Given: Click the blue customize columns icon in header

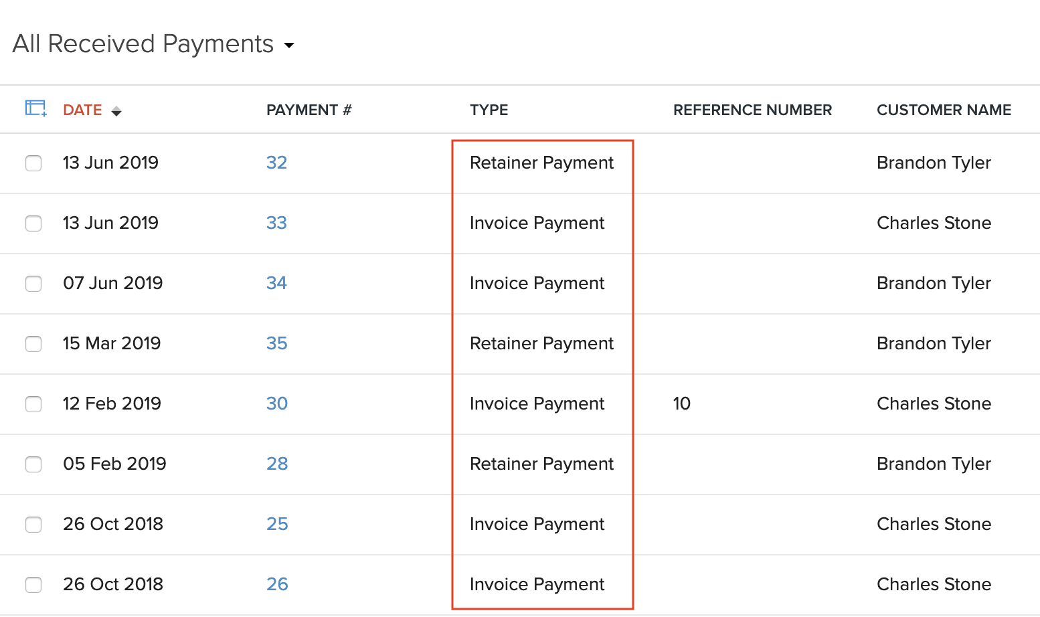Looking at the screenshot, I should tap(33, 108).
